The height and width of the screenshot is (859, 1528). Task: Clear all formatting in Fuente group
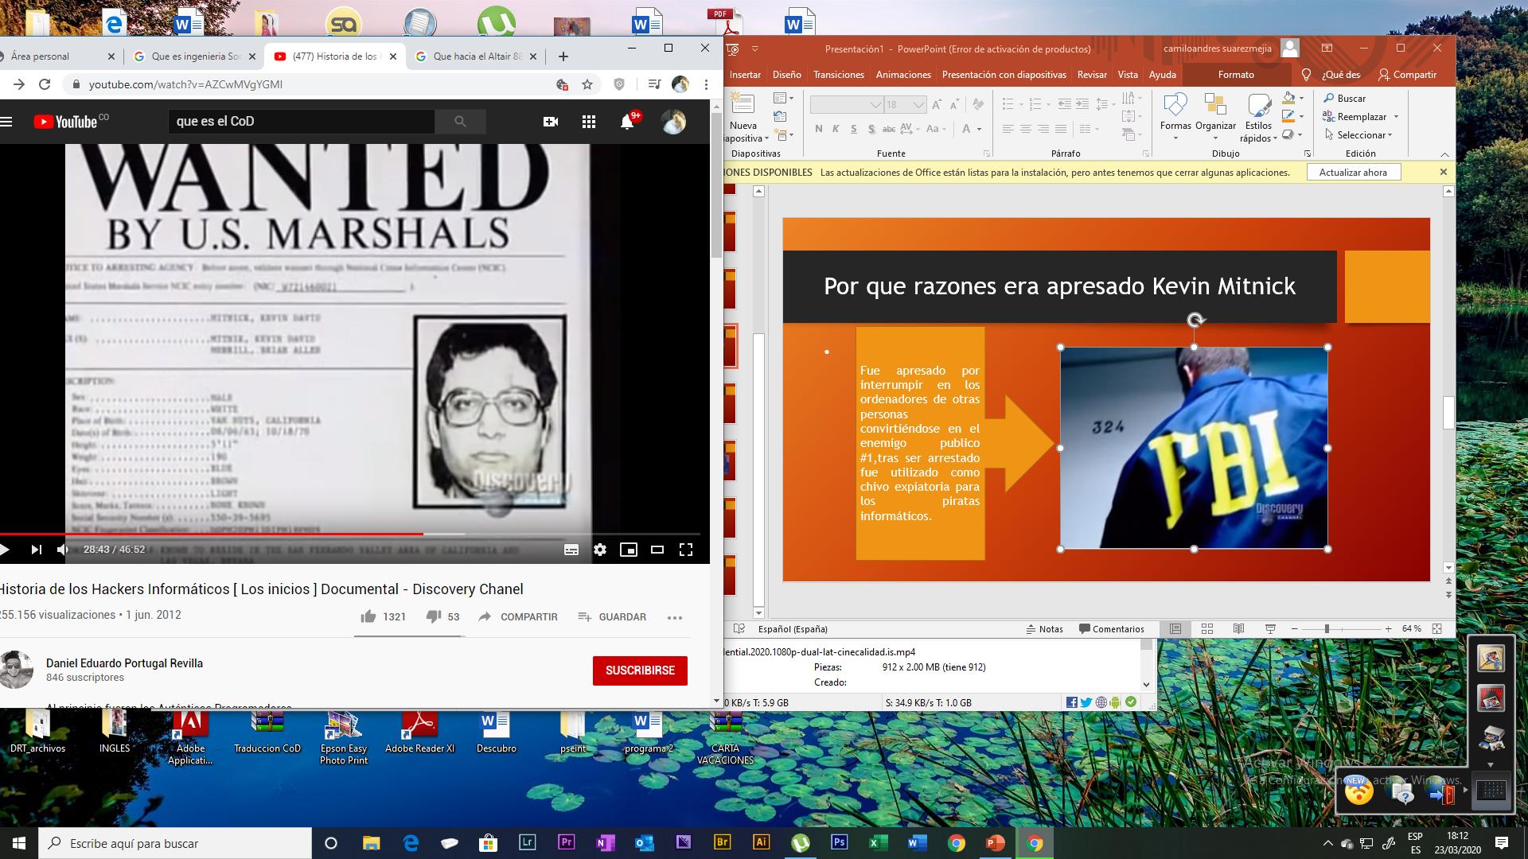[979, 104]
